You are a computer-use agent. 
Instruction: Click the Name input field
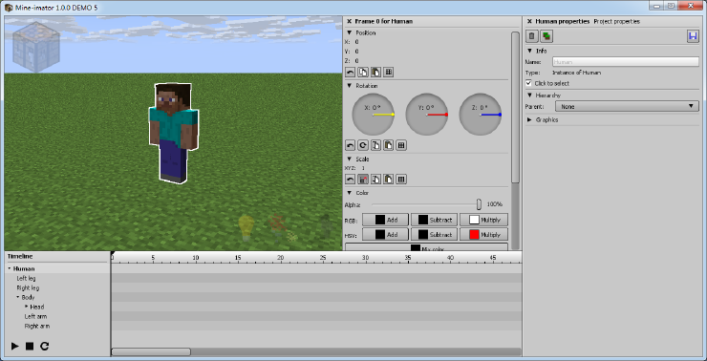626,62
